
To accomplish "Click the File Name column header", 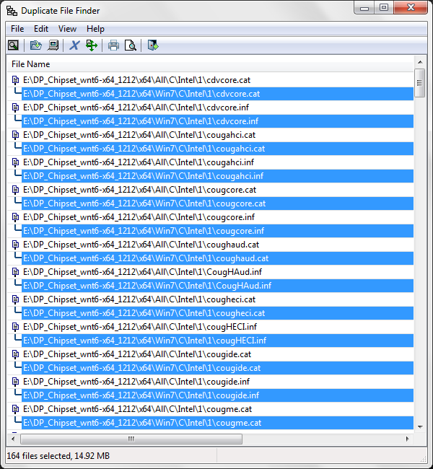I will [30, 64].
